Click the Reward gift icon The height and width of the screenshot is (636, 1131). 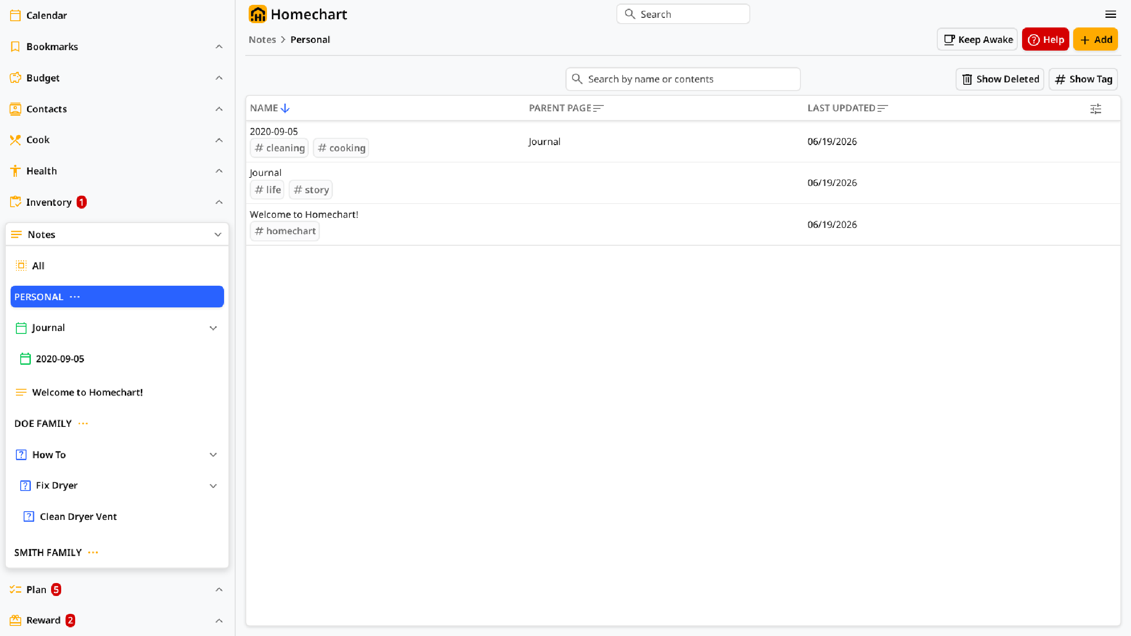[x=15, y=620]
